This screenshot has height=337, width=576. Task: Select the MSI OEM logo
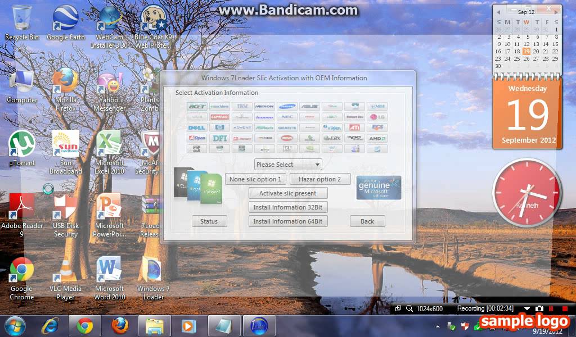point(377,106)
